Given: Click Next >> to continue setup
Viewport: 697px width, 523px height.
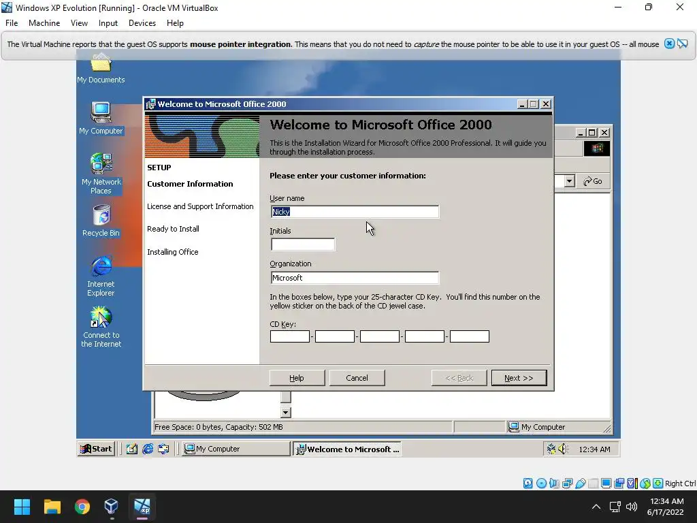Looking at the screenshot, I should point(519,377).
